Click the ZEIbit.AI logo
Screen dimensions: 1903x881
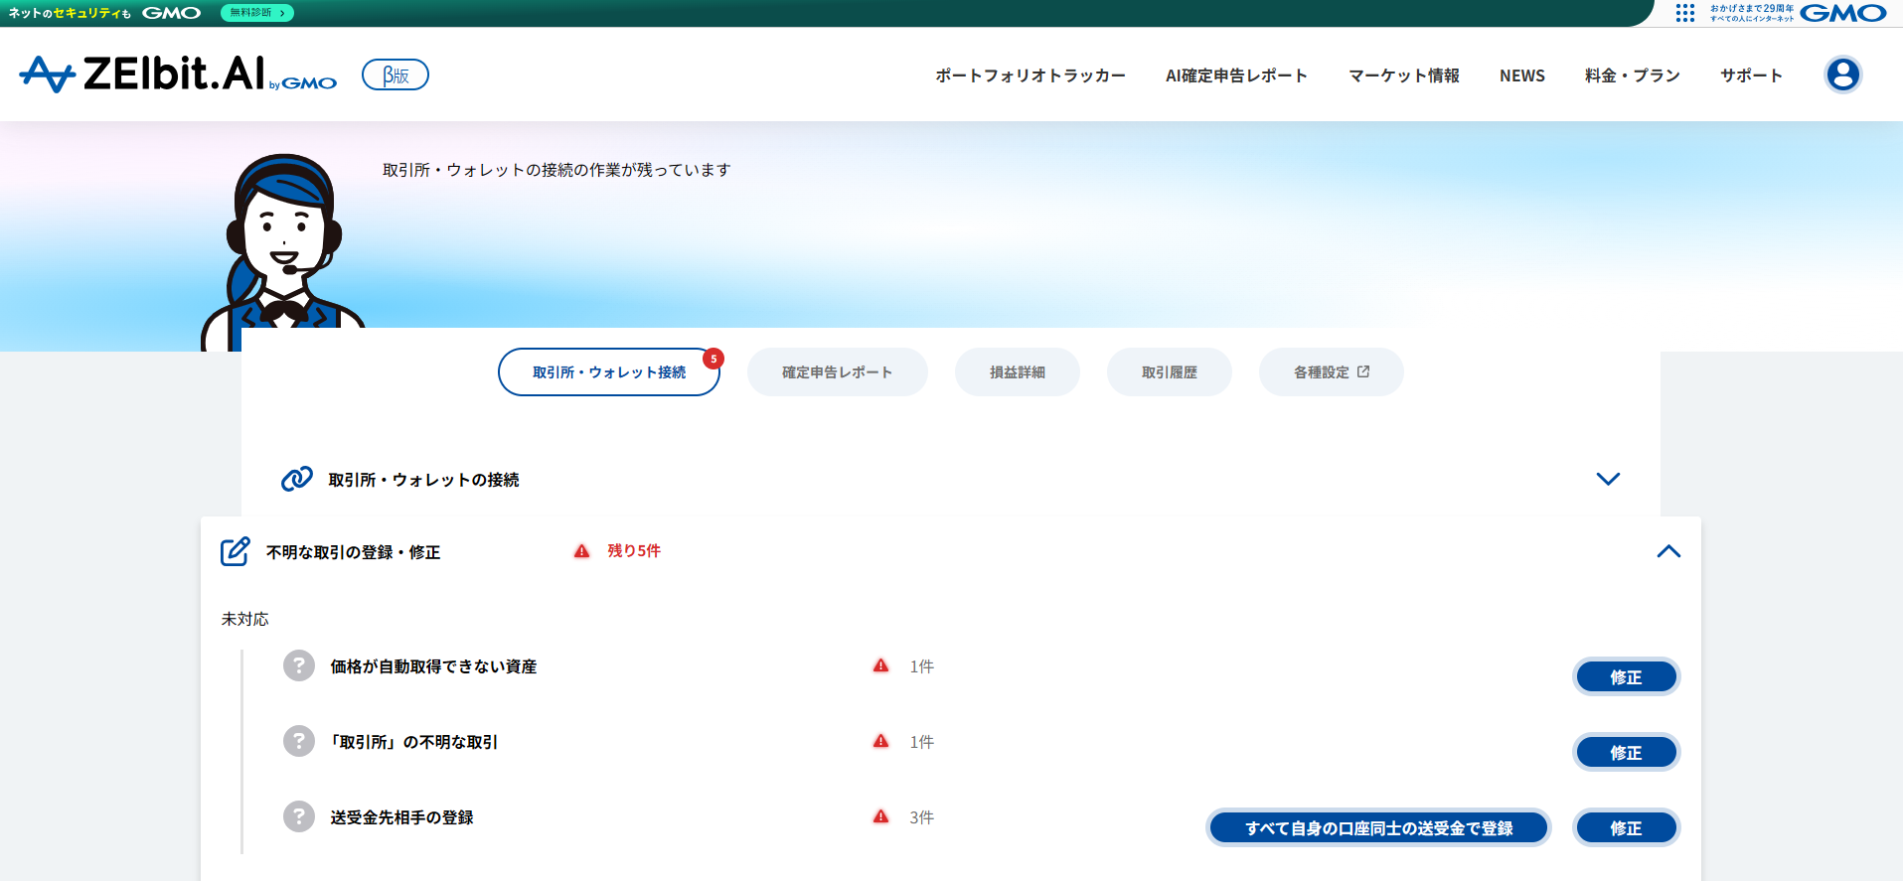pos(178,74)
